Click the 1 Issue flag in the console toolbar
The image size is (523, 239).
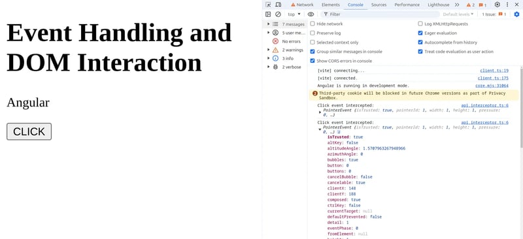coord(494,14)
